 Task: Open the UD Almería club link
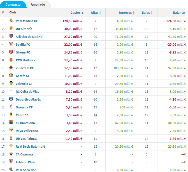tap(24, 29)
